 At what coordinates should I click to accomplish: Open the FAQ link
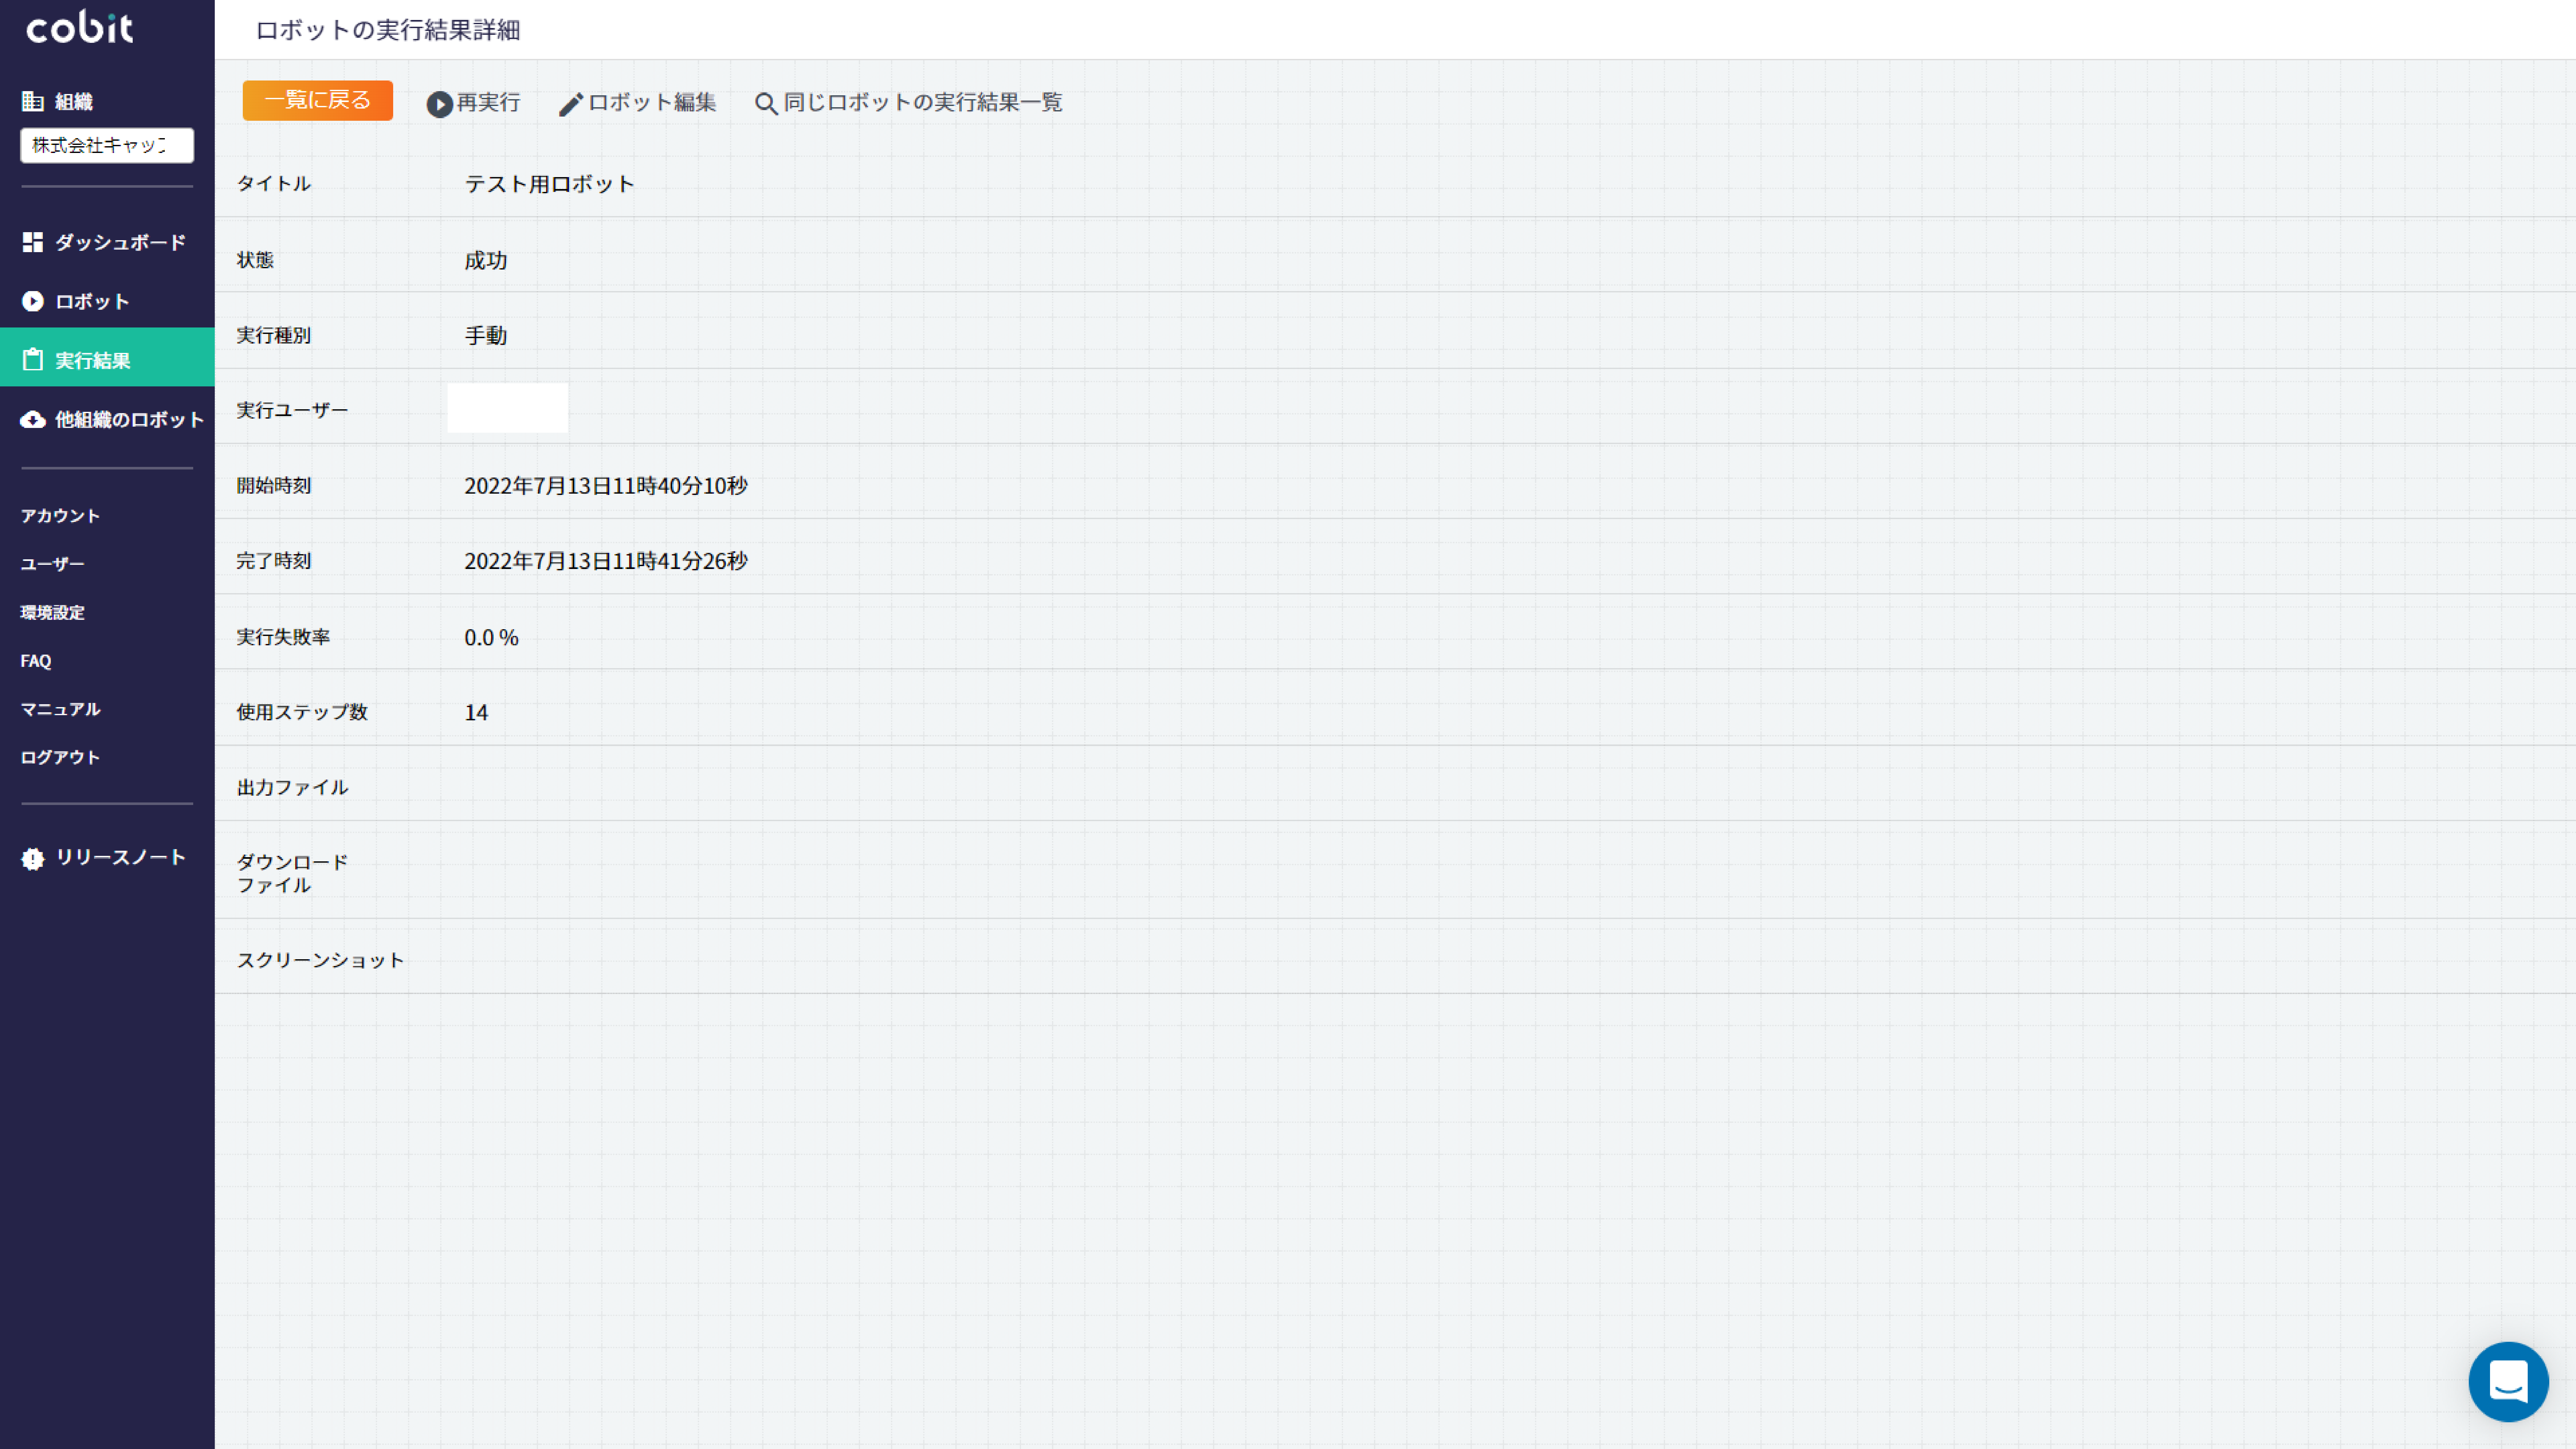tap(36, 661)
